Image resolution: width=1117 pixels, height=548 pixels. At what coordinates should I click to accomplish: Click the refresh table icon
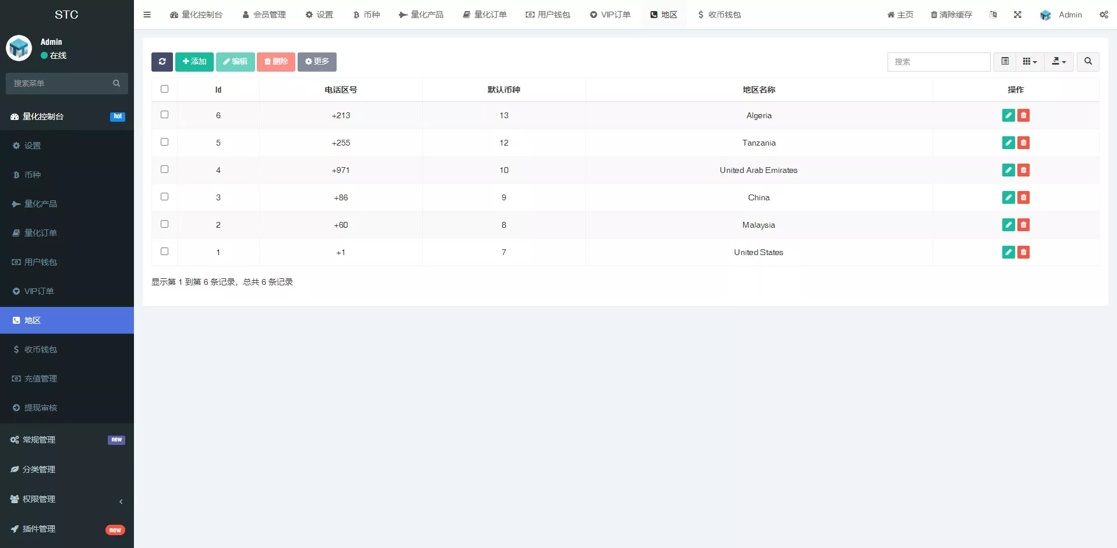162,62
